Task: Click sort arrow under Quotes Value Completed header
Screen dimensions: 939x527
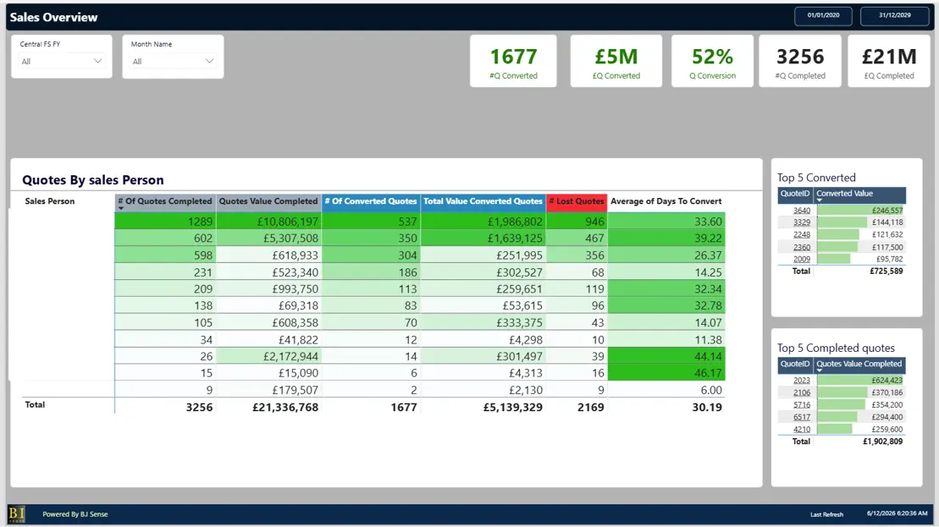Action: (x=820, y=371)
